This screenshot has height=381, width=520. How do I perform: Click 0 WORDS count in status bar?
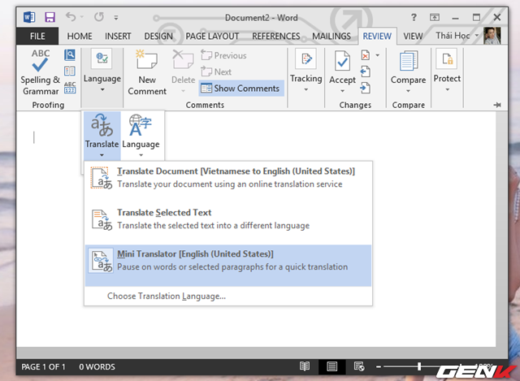(x=97, y=366)
